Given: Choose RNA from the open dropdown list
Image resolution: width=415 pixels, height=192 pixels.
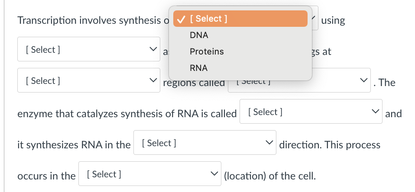Looking at the screenshot, I should pyautogui.click(x=199, y=68).
